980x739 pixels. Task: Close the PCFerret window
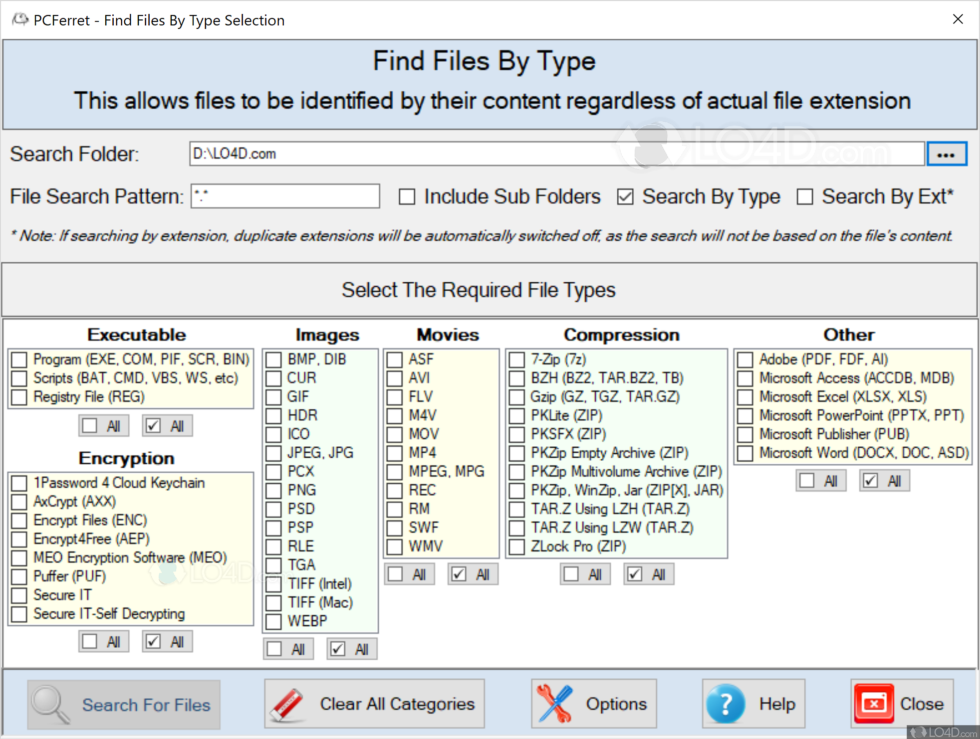[958, 19]
